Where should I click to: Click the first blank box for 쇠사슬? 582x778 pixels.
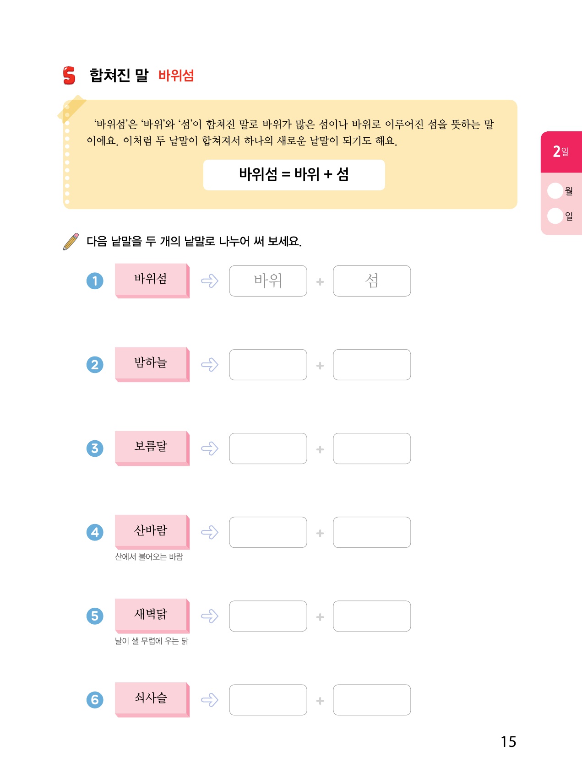[268, 700]
